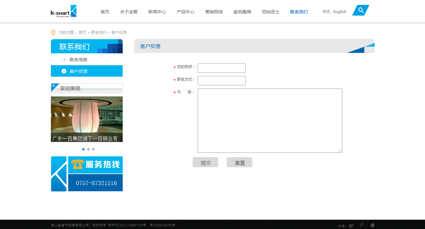Click the plus icon on 案例集锦 header
Image resolution: width=425 pixels, height=229 pixels.
pos(54,86)
